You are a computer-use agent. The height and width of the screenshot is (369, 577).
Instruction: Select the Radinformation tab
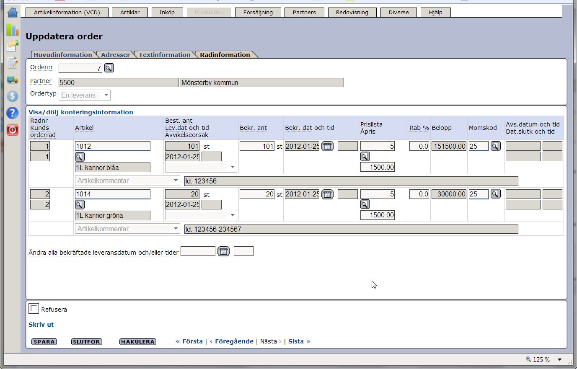tap(225, 55)
